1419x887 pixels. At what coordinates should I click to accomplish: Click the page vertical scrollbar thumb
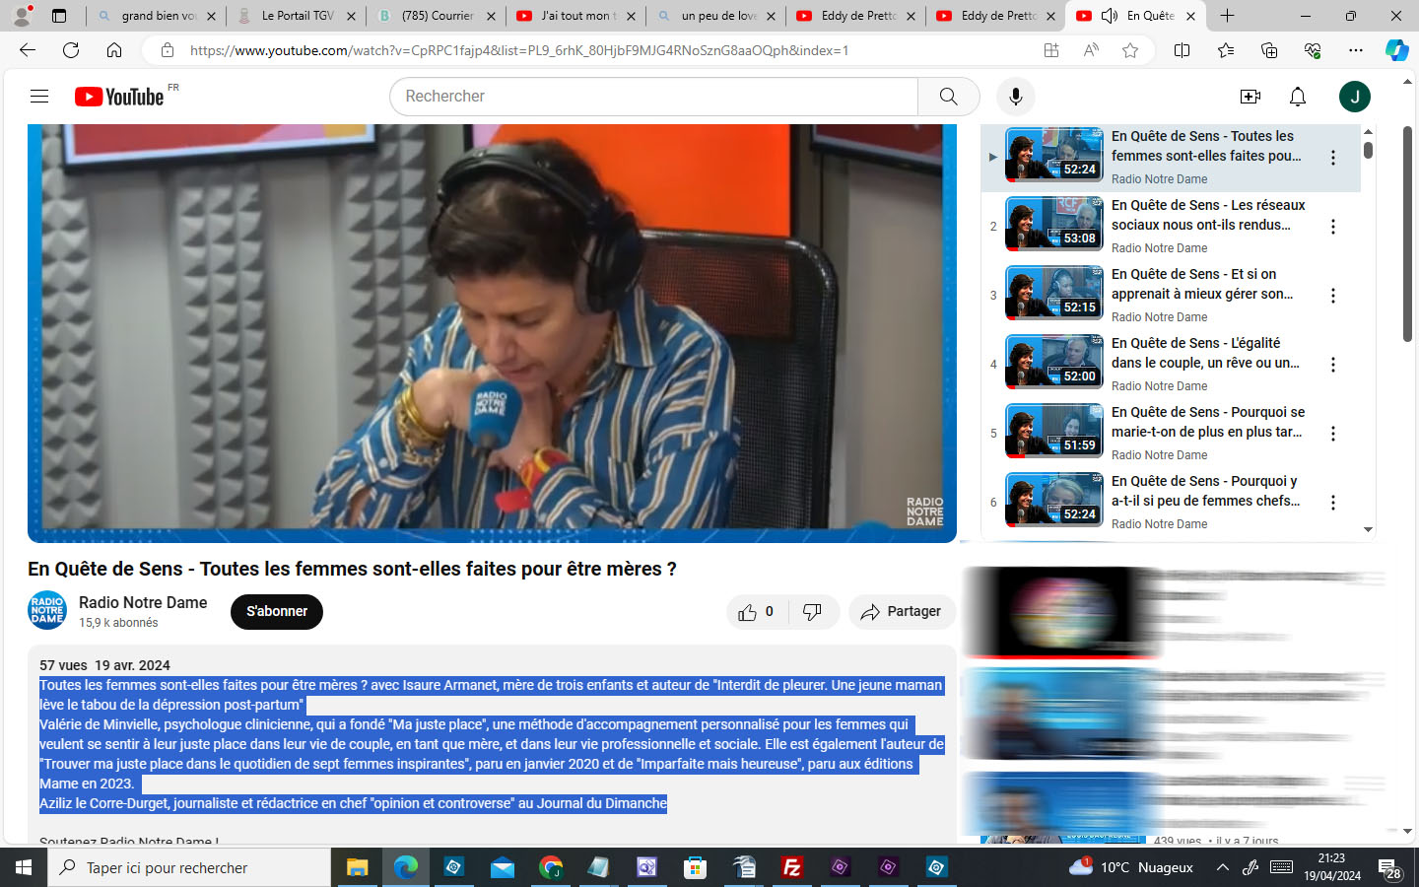1408,235
